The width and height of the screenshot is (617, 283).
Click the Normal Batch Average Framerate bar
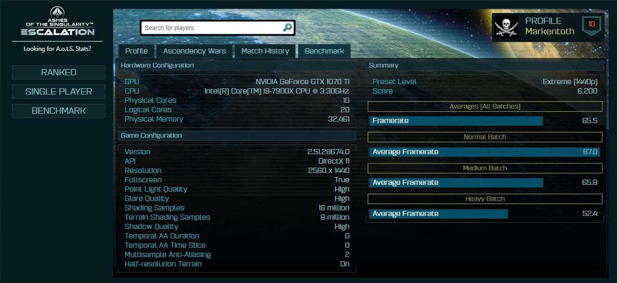click(485, 152)
